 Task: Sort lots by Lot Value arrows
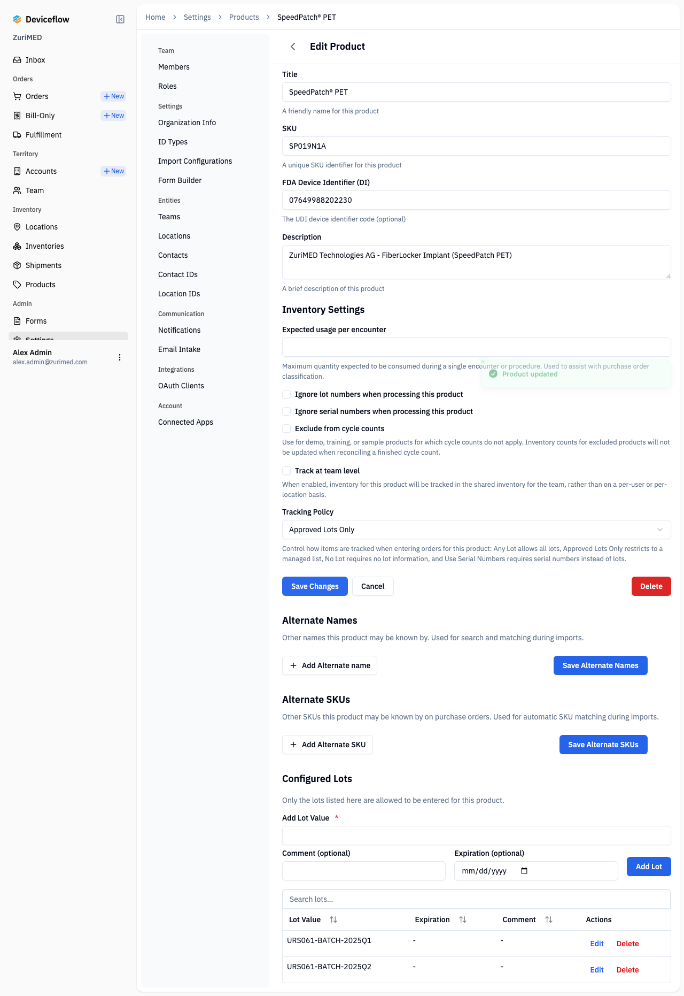[333, 920]
